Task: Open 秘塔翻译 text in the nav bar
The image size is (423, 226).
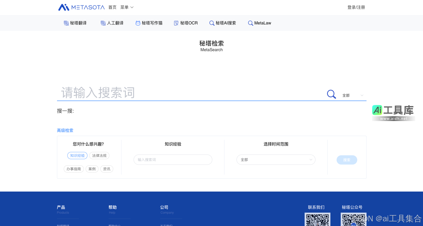Action: coord(78,23)
